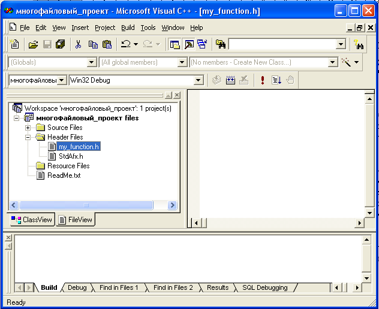
Task: Open the Window List icon
Action: pyautogui.click(x=202, y=44)
